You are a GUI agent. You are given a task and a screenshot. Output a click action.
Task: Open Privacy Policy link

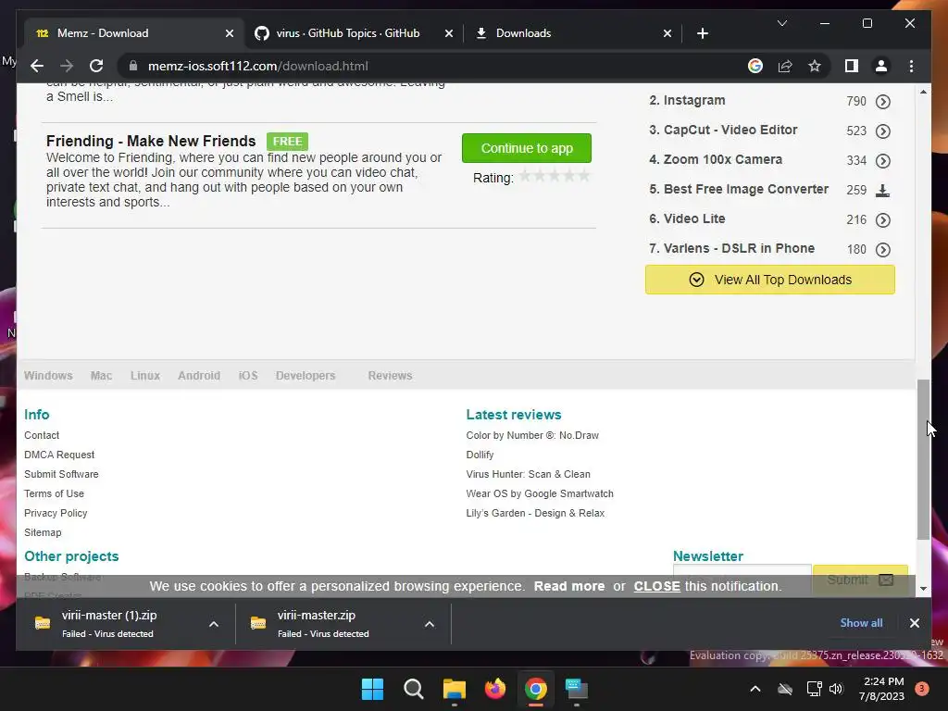click(x=56, y=513)
